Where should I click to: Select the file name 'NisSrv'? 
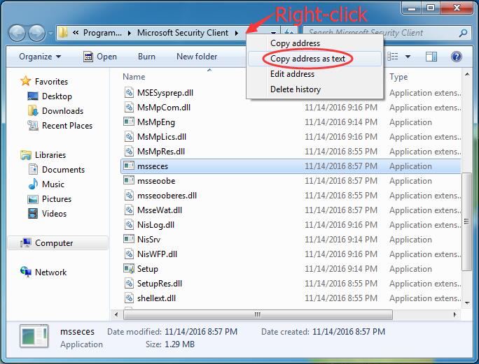pyautogui.click(x=148, y=240)
